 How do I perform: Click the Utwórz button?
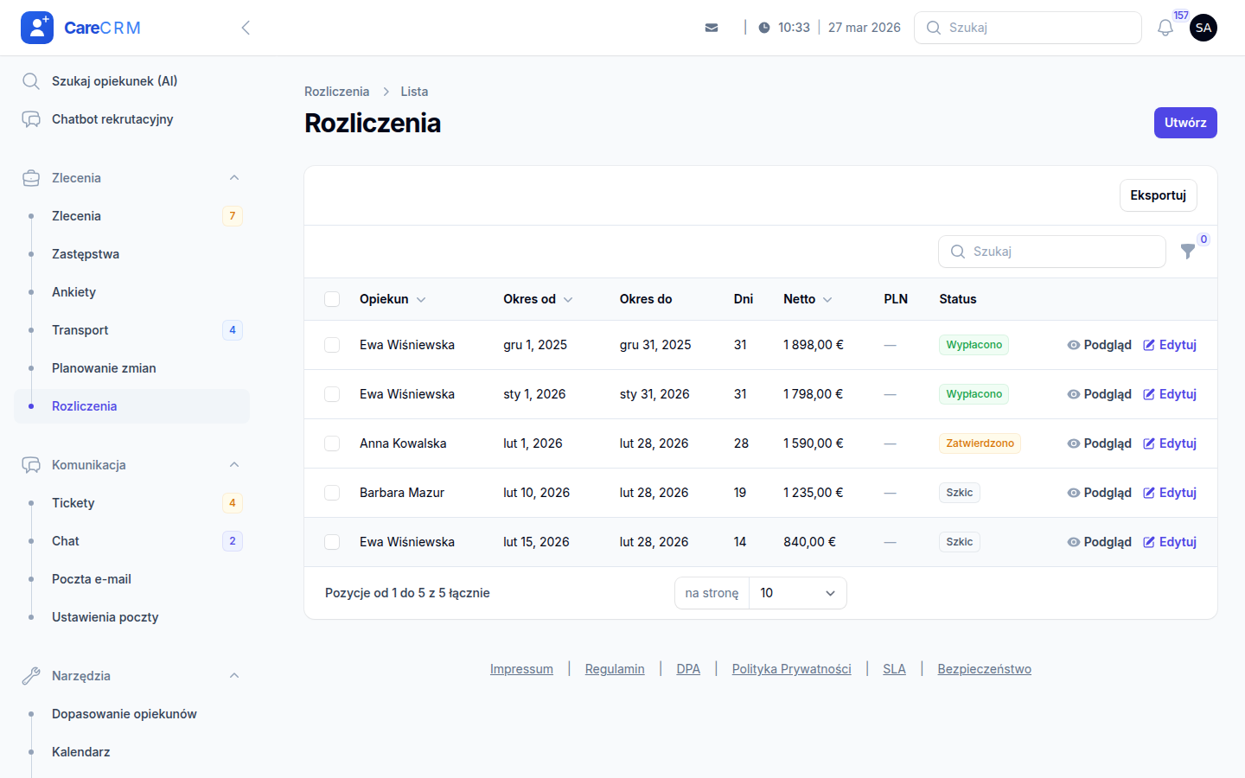click(x=1184, y=123)
